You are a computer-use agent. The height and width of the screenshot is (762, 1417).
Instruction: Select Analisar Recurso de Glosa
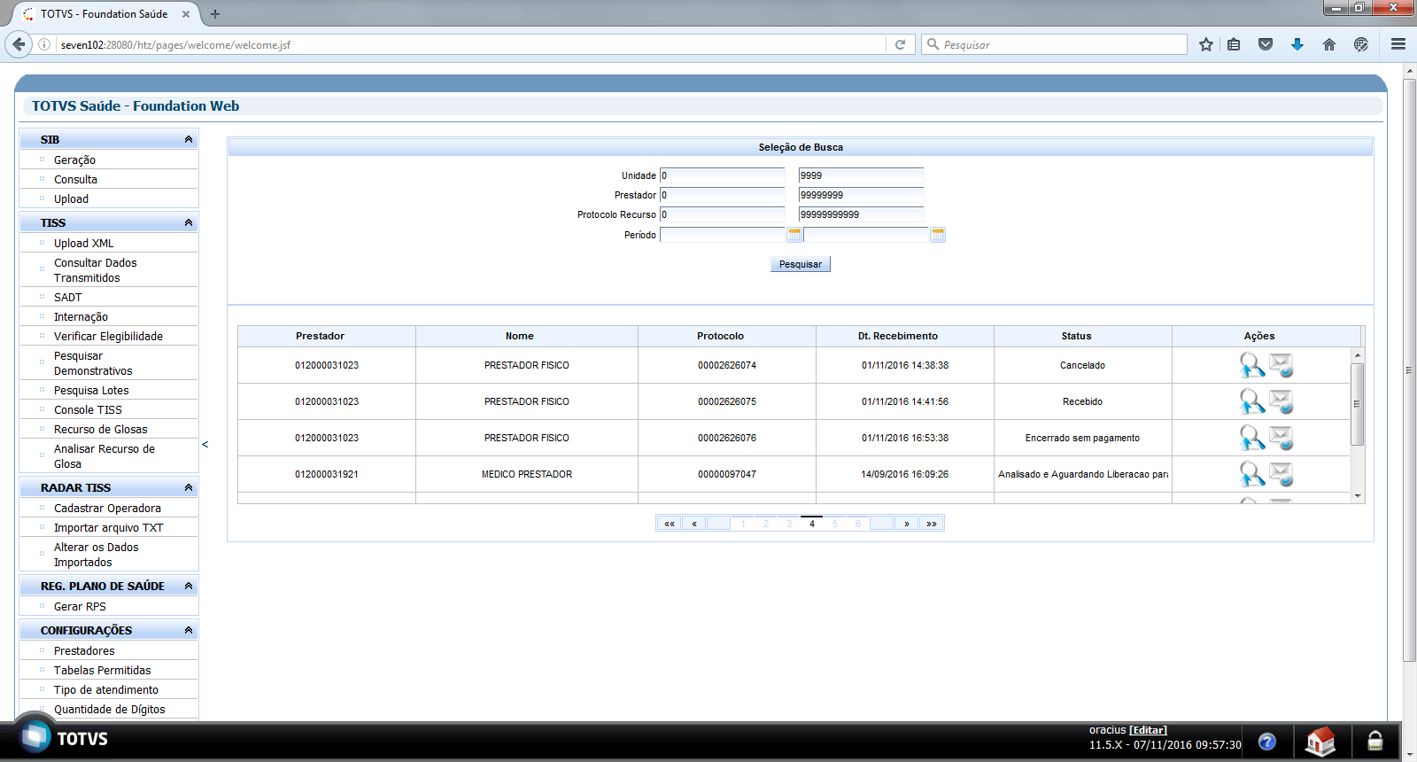click(104, 456)
